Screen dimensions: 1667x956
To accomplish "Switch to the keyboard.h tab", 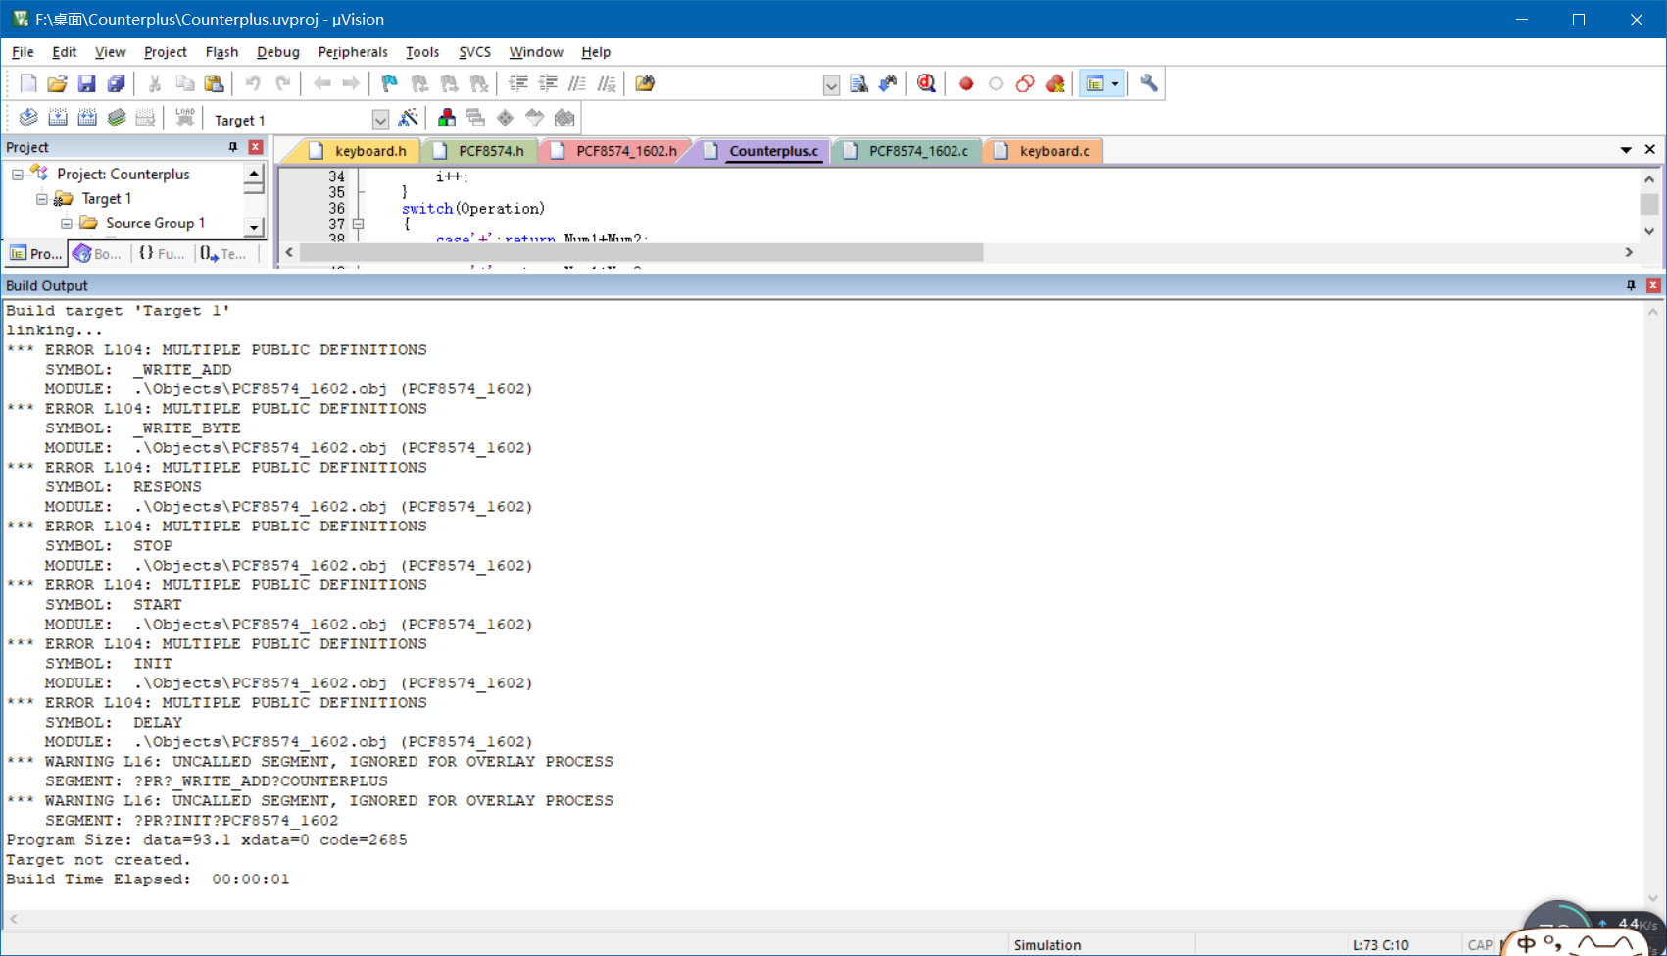I will (359, 151).
